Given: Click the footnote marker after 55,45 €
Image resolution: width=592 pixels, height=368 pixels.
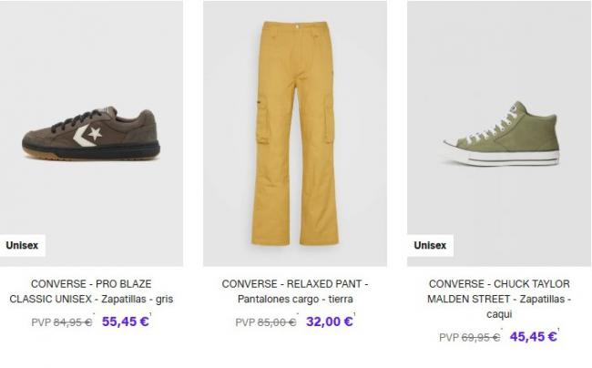Looking at the screenshot, I should (151, 314).
